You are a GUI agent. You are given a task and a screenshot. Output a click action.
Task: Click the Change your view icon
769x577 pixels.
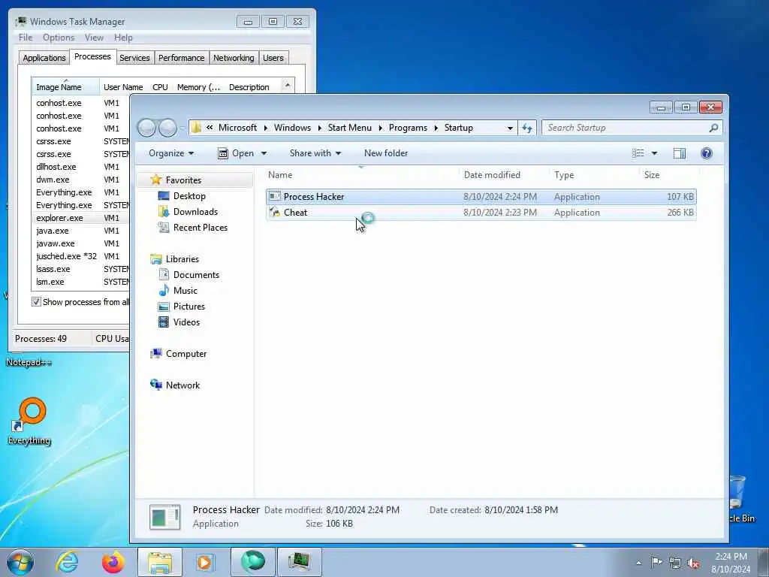click(x=638, y=153)
